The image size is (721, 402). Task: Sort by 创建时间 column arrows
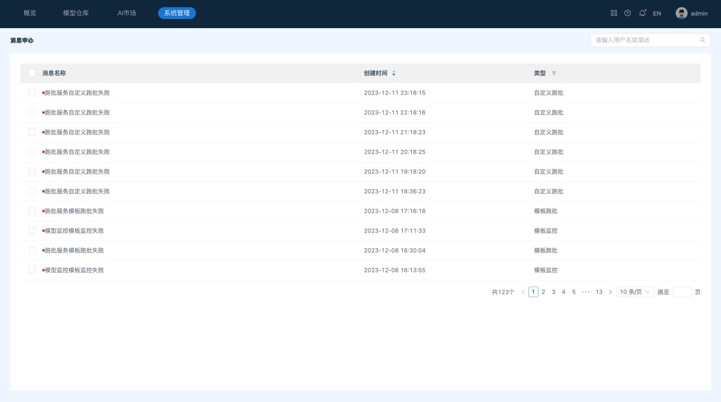pos(394,73)
